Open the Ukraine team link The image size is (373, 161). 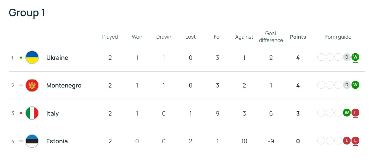[x=57, y=58]
